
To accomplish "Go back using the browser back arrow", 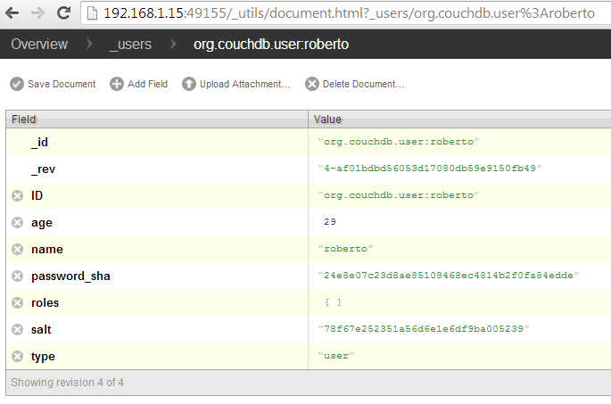I will pyautogui.click(x=12, y=13).
